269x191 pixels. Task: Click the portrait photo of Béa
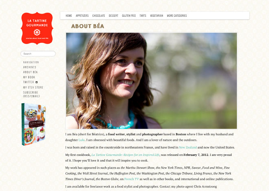pyautogui.click(x=151, y=81)
